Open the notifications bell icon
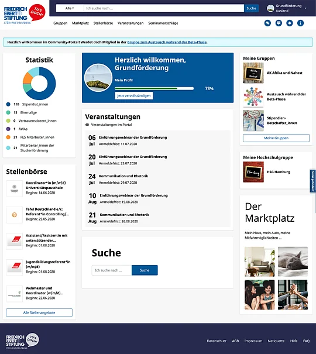This screenshot has height=354, width=316. click(x=289, y=23)
